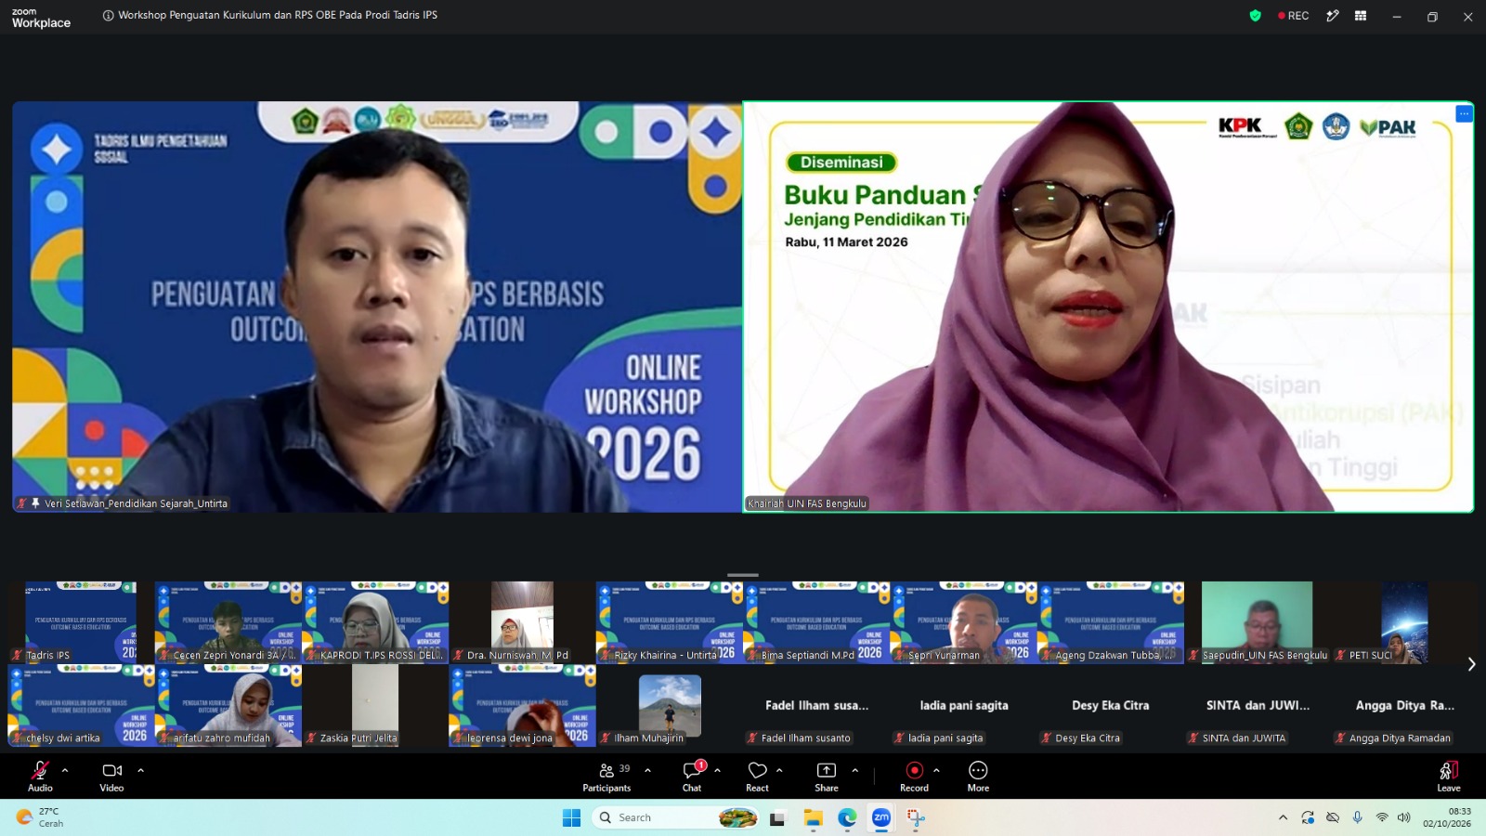Show next page of participant thumbnails
Viewport: 1486px width, 836px height.
(x=1471, y=664)
